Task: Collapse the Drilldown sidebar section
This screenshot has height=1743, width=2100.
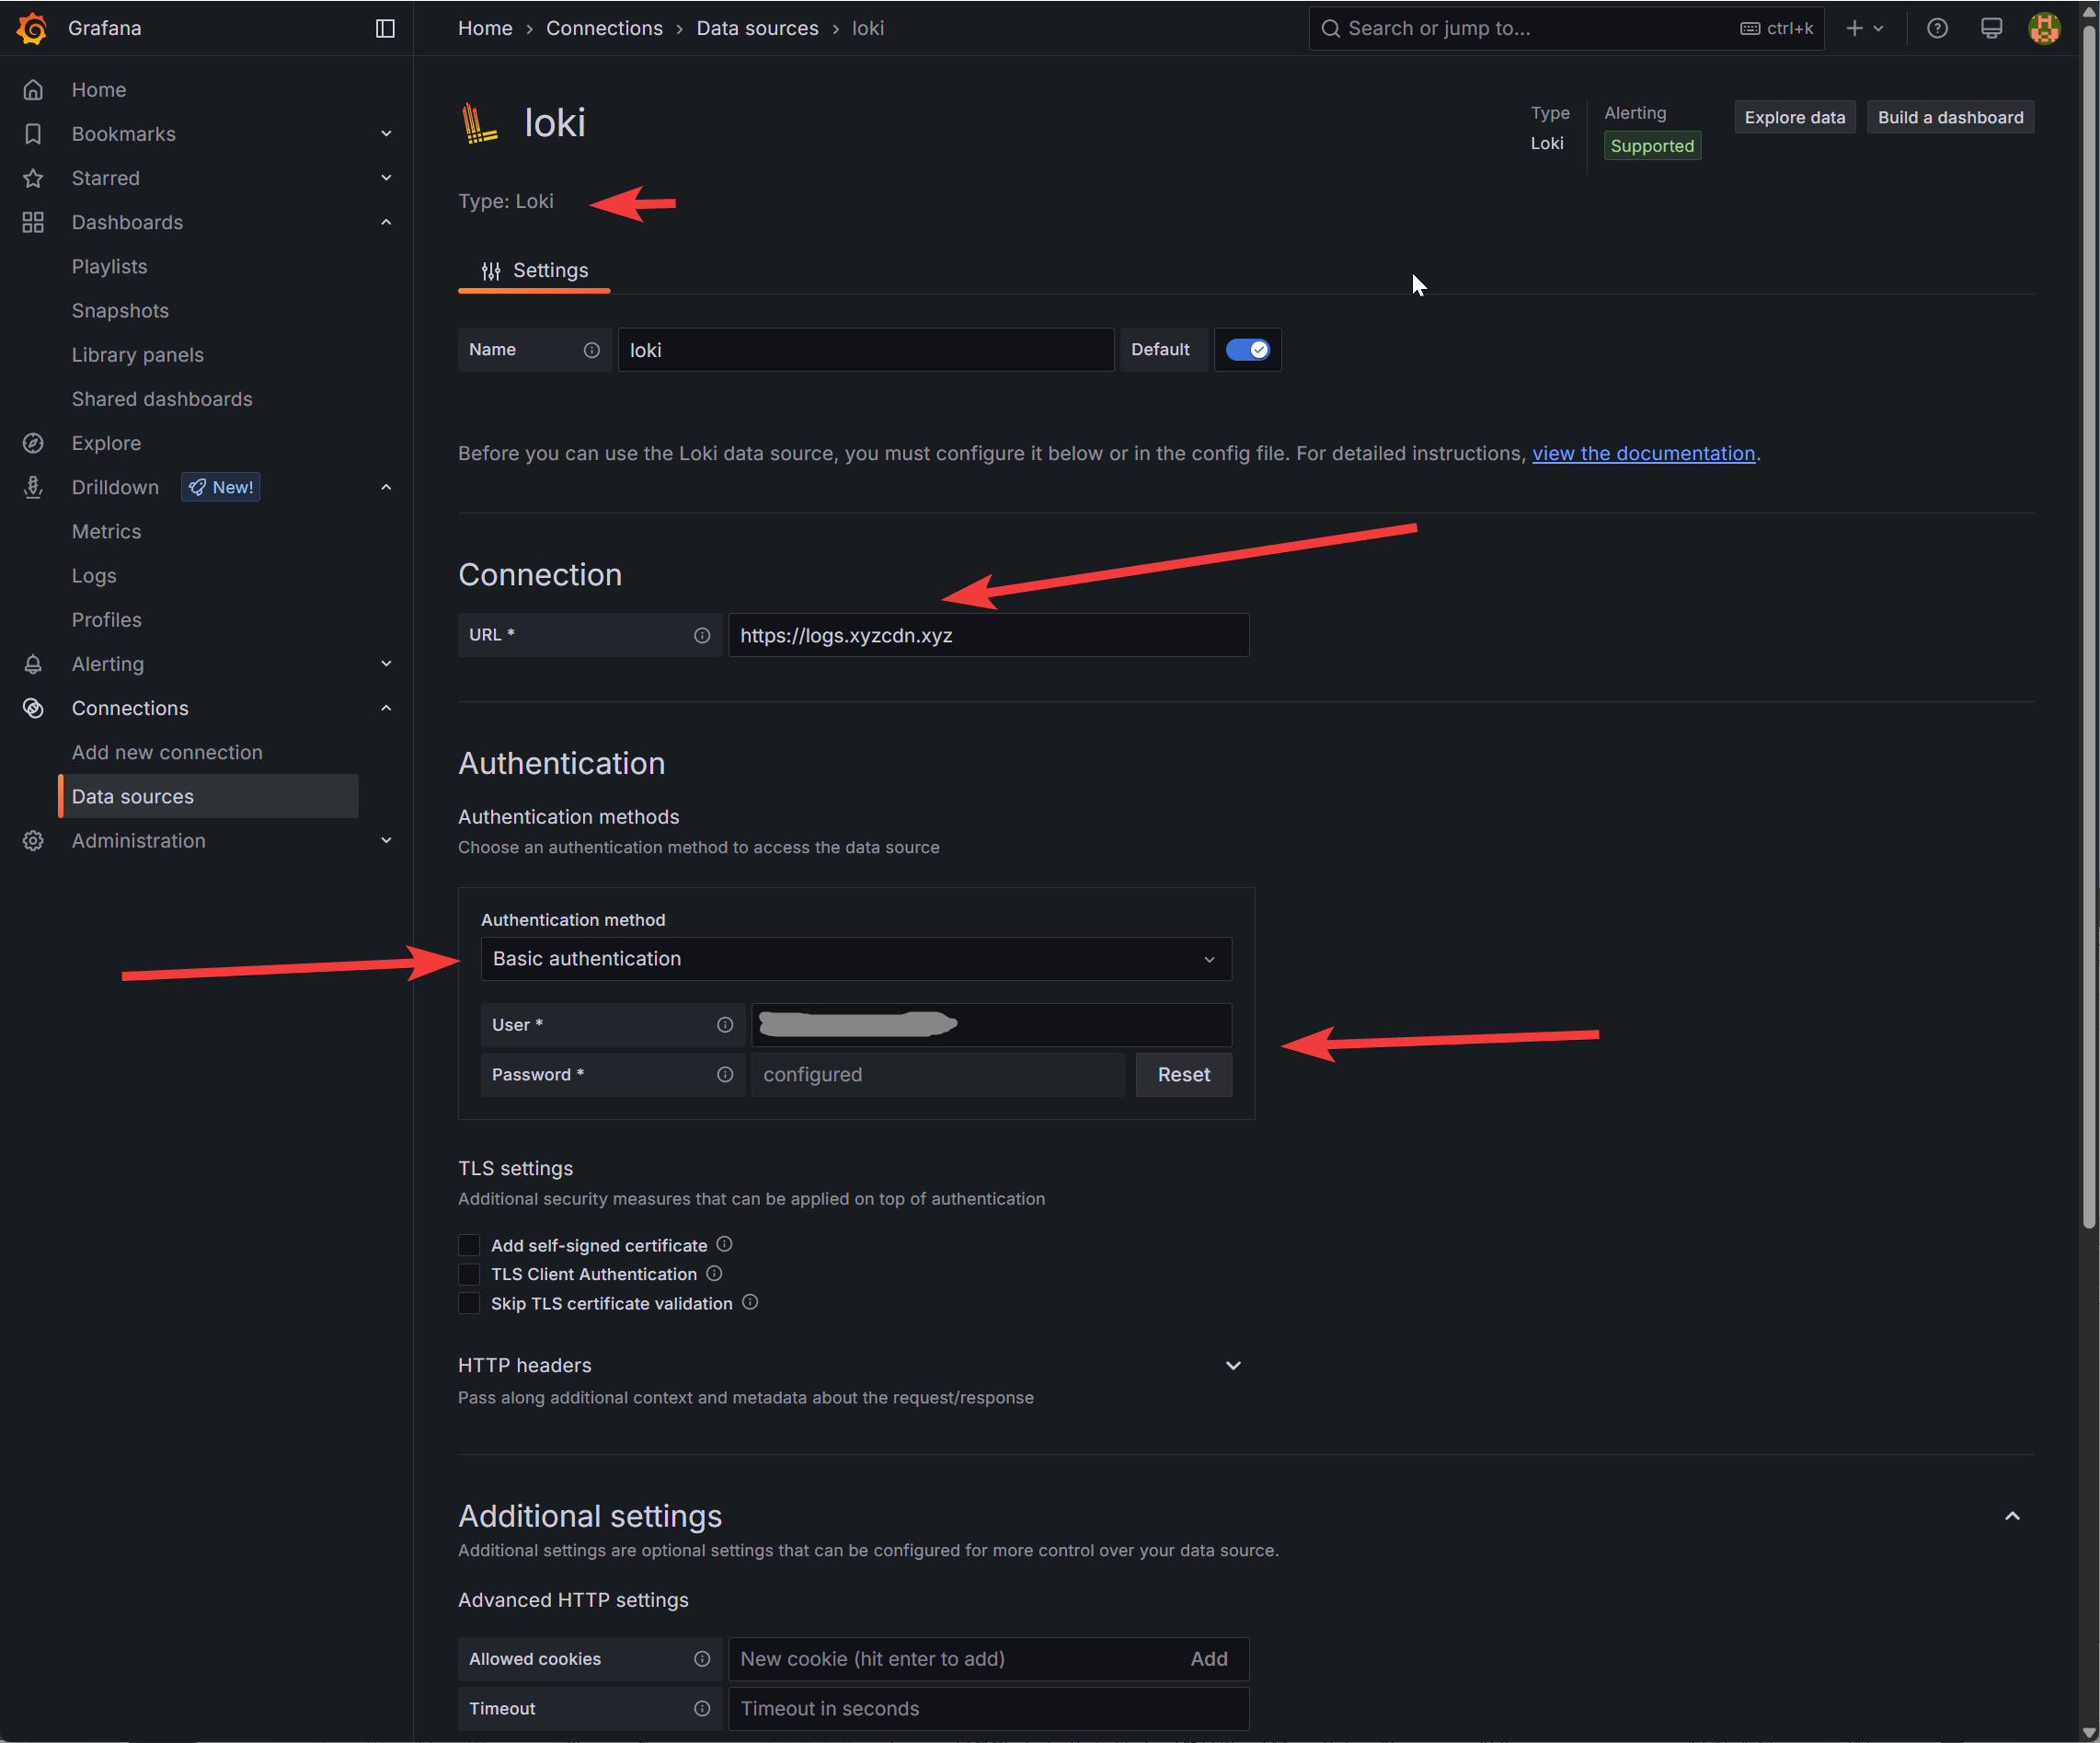Action: [386, 487]
